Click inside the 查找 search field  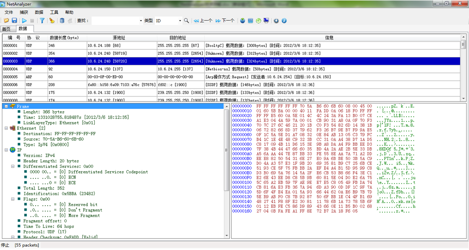click(x=115, y=21)
